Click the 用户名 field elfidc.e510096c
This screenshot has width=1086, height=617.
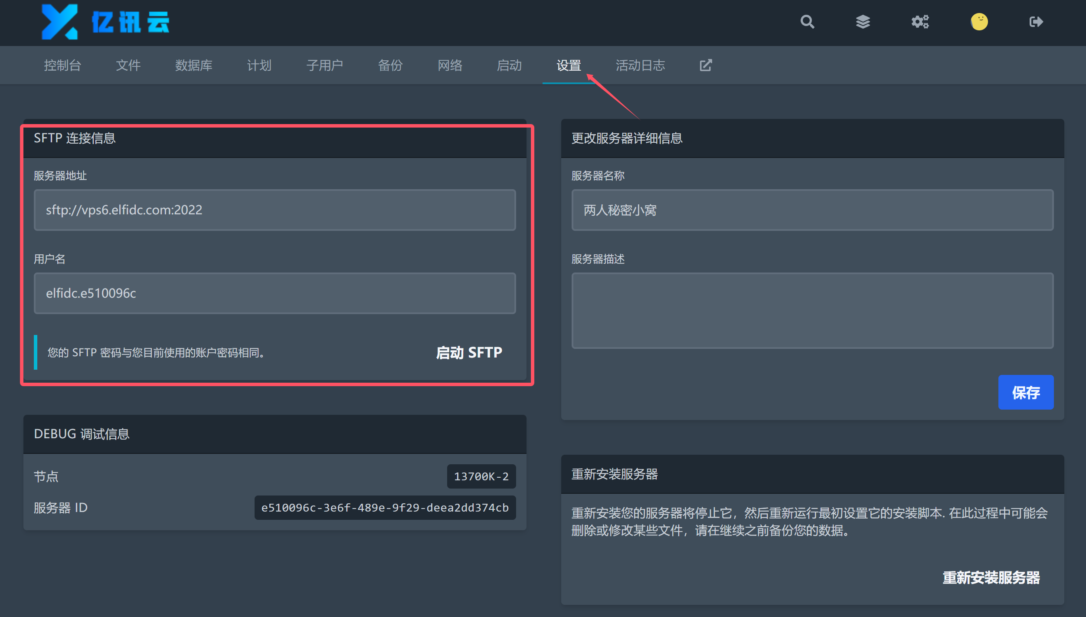275,293
